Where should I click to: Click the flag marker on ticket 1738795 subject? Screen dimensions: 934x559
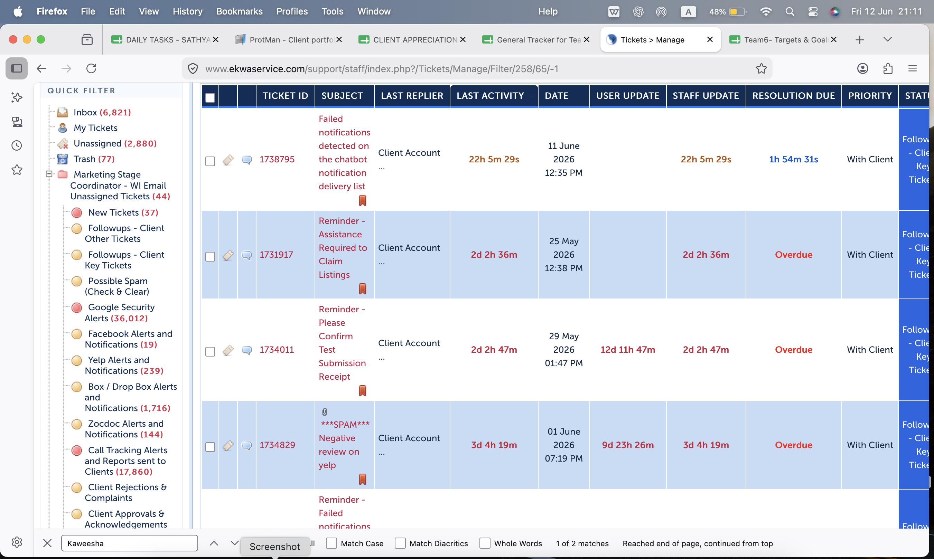[363, 200]
